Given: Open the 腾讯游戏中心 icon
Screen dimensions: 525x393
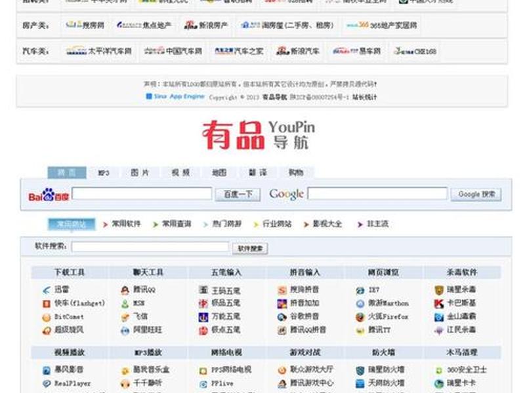Looking at the screenshot, I should [282, 384].
